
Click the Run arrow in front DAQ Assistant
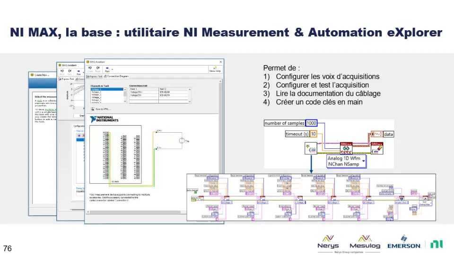[x=107, y=69]
